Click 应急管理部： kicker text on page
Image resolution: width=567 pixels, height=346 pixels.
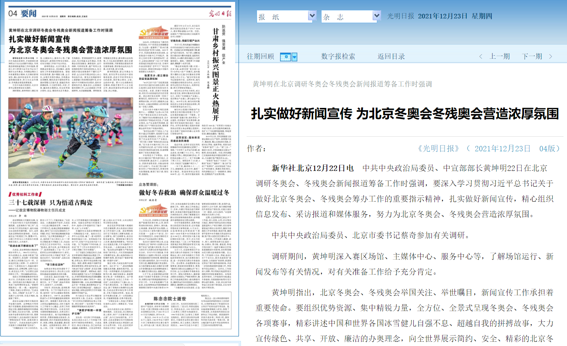point(148,184)
